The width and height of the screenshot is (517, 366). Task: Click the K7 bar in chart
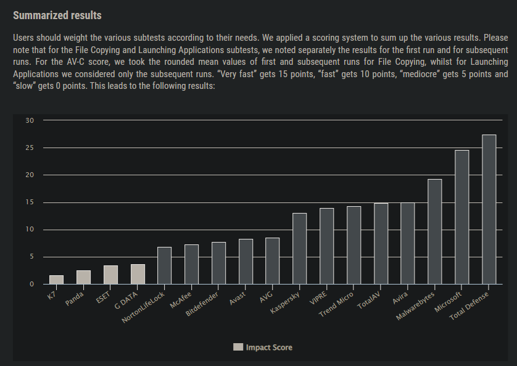tap(56, 280)
